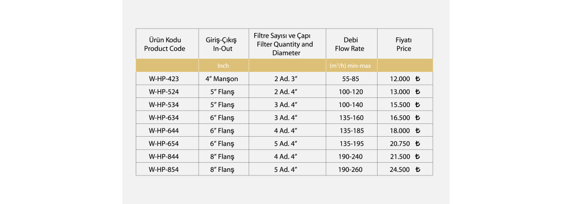Click the 135-195 flow rate cell
This screenshot has height=204, width=573.
pyautogui.click(x=350, y=144)
